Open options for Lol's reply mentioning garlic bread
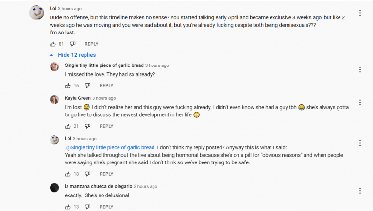 (x=360, y=143)
